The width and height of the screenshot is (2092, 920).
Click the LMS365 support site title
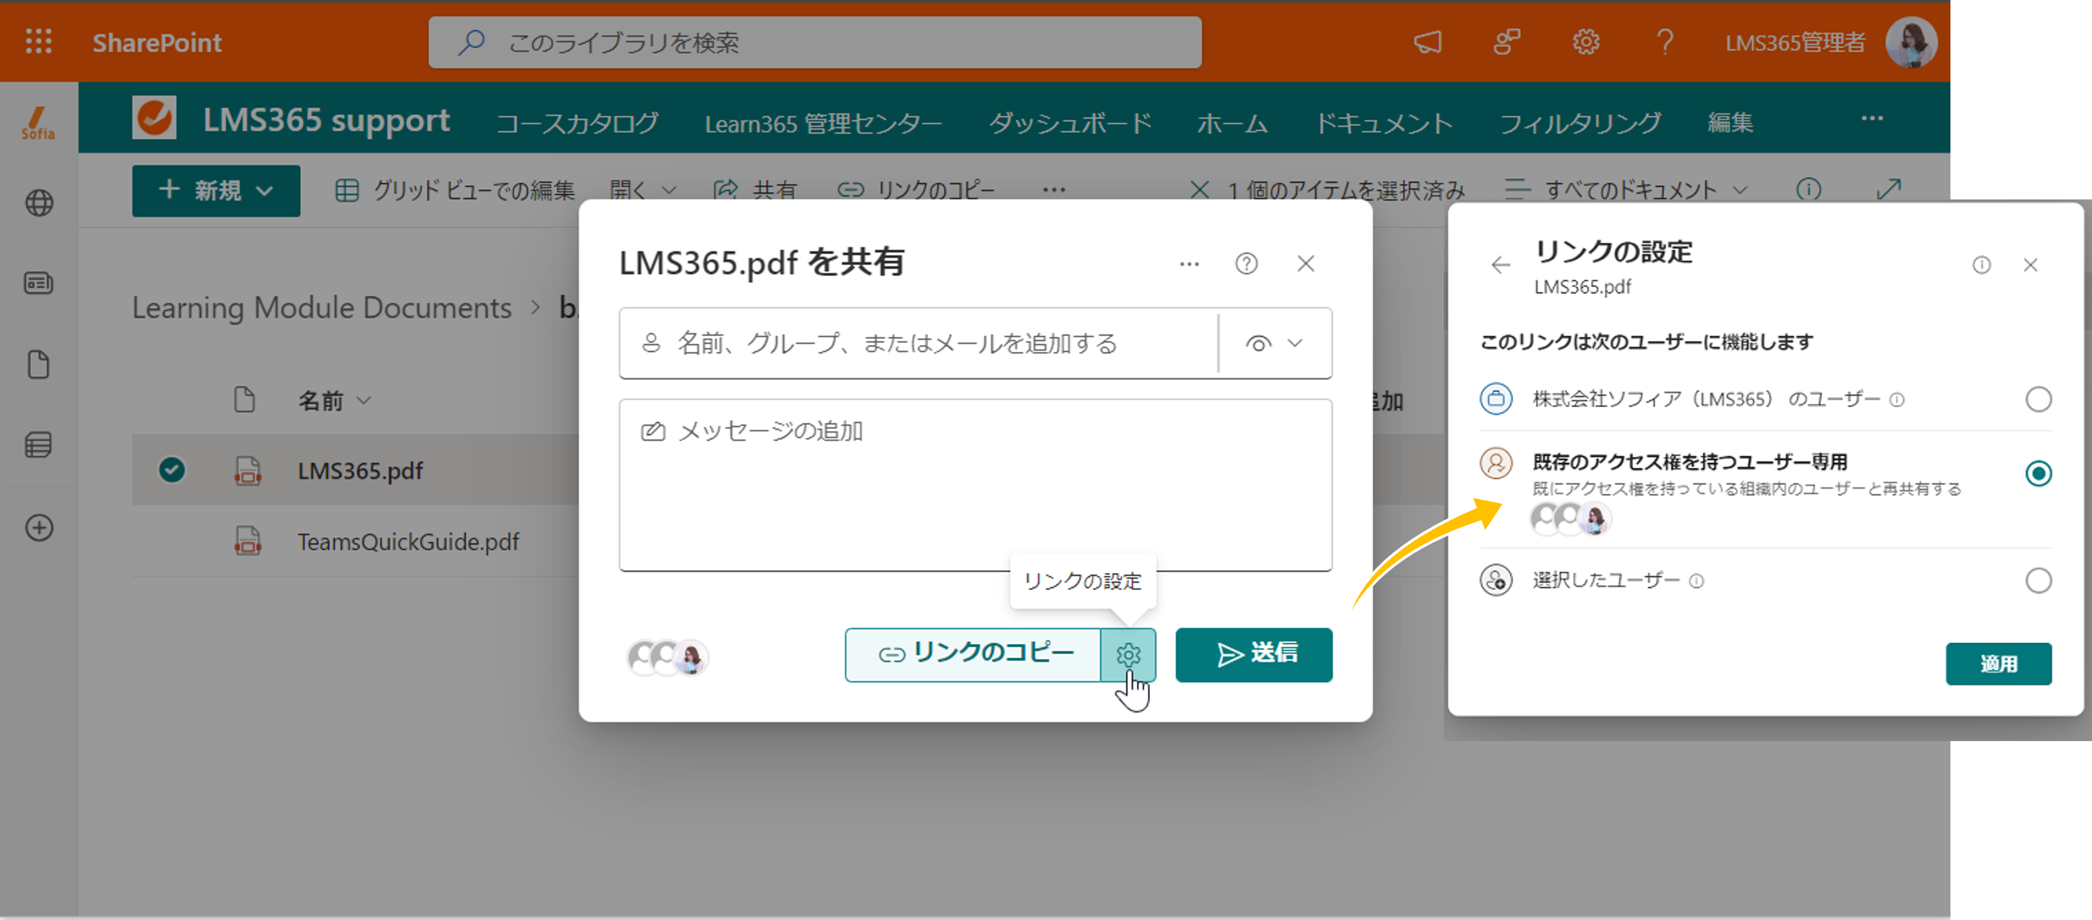[326, 120]
